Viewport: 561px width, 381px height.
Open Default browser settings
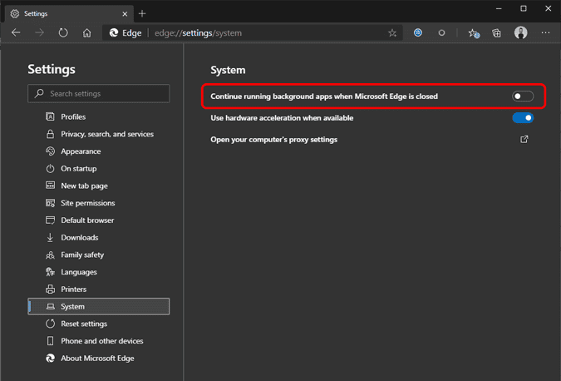tap(98, 220)
